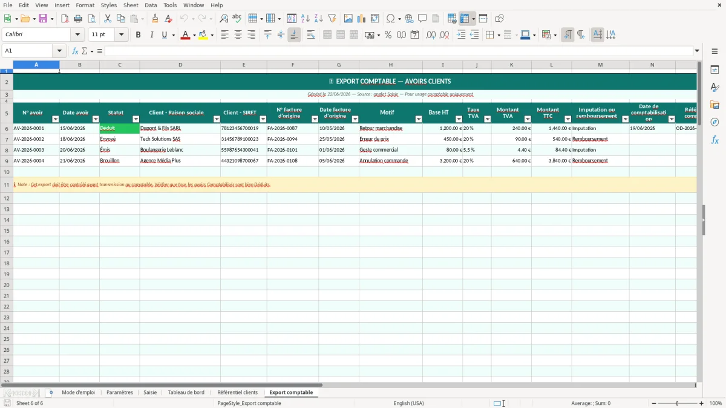Switch to Tableau de bord tab
Image resolution: width=726 pixels, height=408 pixels.
click(x=186, y=392)
